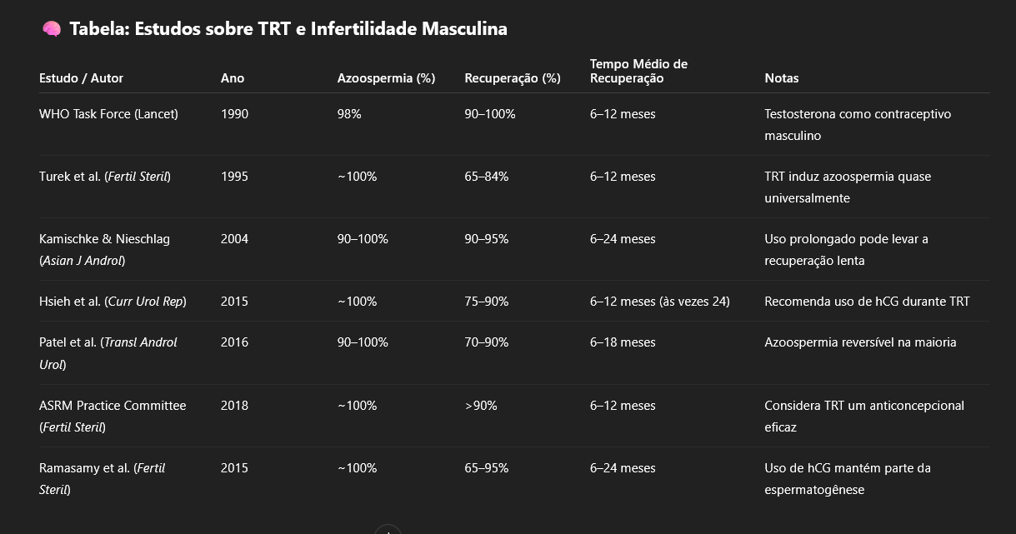
Task: Select the 'Ano' column header
Action: click(233, 78)
